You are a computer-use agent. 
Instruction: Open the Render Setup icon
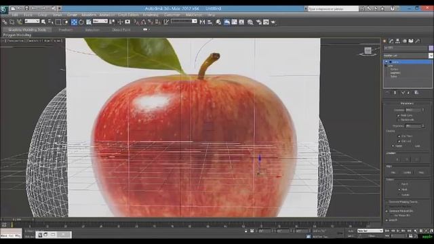tap(259, 22)
